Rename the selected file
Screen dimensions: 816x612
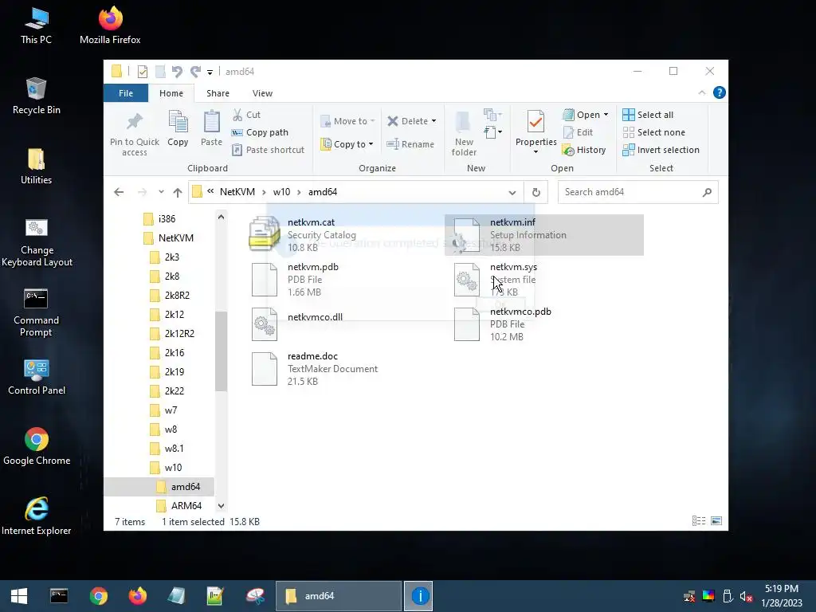click(x=410, y=144)
